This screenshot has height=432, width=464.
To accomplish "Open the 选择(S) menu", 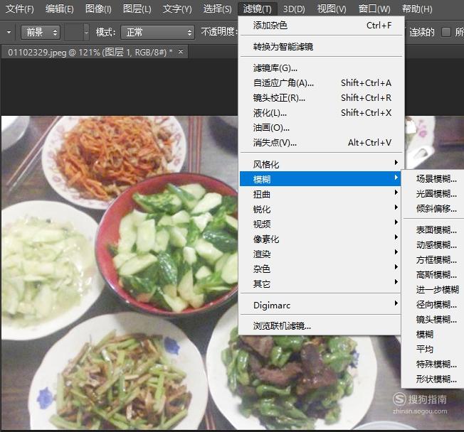I will (x=218, y=9).
